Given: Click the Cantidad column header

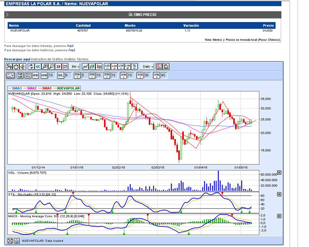Looking at the screenshot, I should (x=83, y=25).
